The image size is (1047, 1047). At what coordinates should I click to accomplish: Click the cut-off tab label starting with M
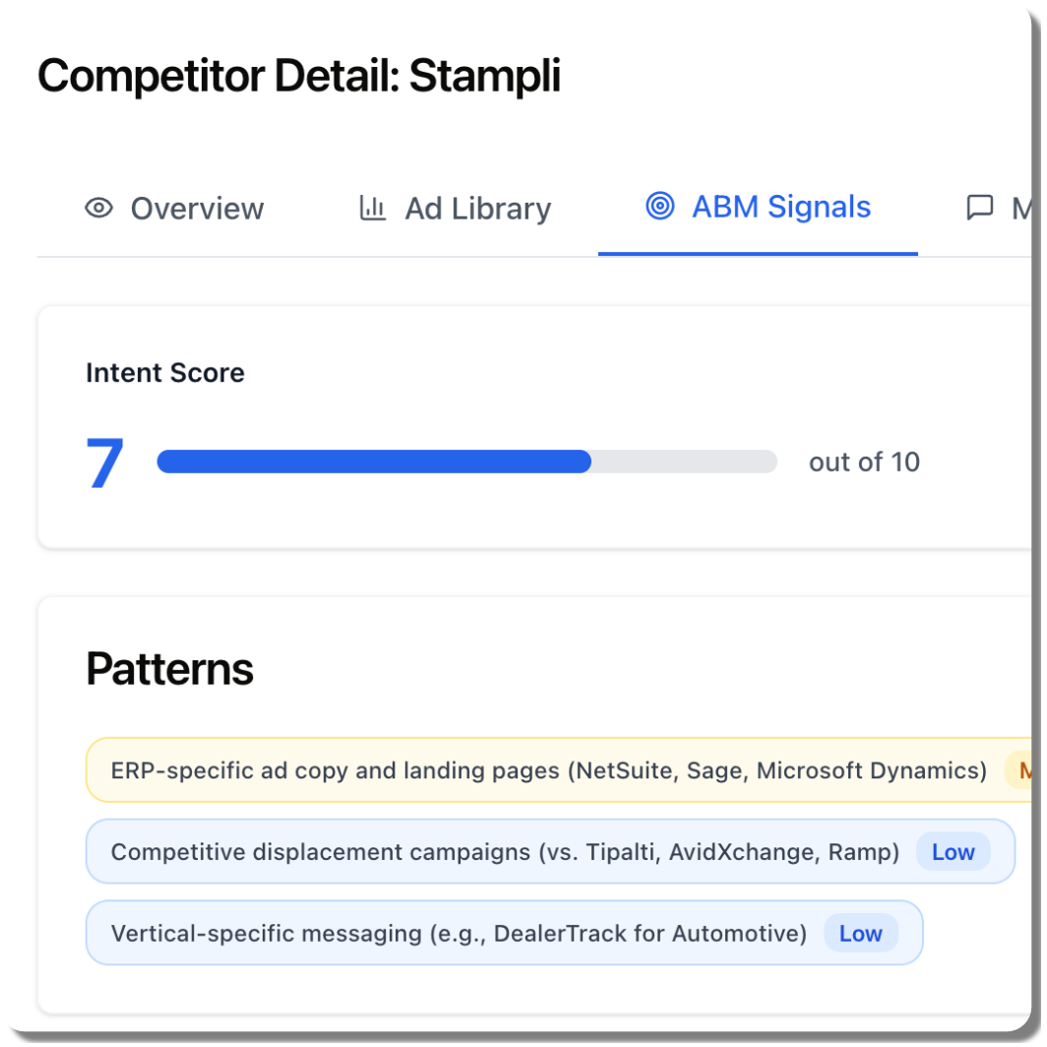(1020, 209)
